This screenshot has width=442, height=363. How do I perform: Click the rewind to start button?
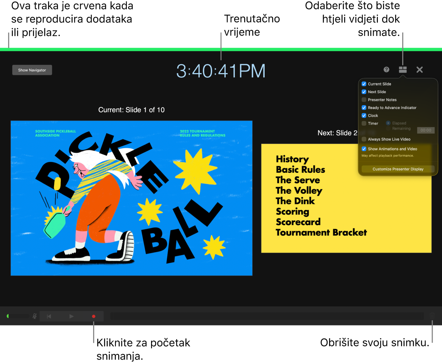point(49,317)
